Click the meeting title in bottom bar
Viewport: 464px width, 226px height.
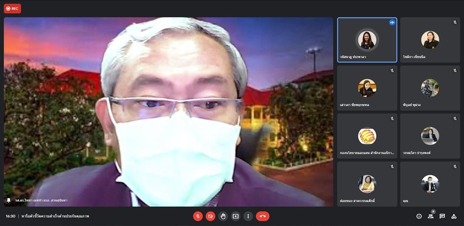point(55,216)
